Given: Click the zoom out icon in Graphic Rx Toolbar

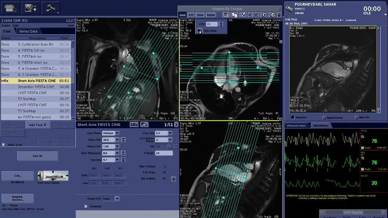Looking at the screenshot, I should [273, 15].
